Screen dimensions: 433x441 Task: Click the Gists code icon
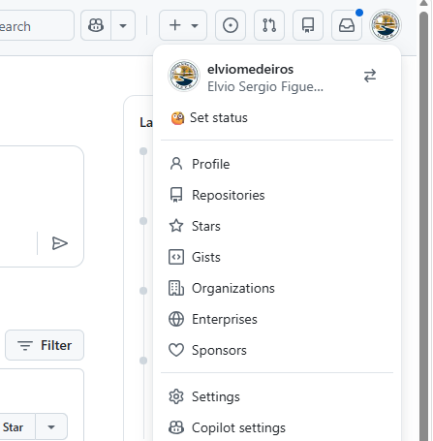(176, 257)
